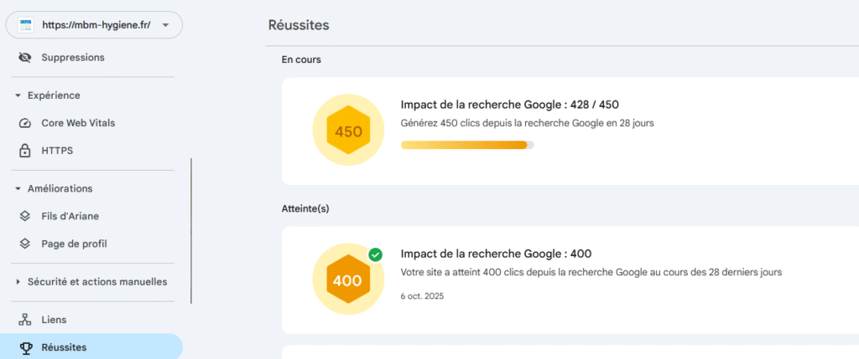Open the Core Web Vitals report
859x359 pixels.
(x=78, y=123)
